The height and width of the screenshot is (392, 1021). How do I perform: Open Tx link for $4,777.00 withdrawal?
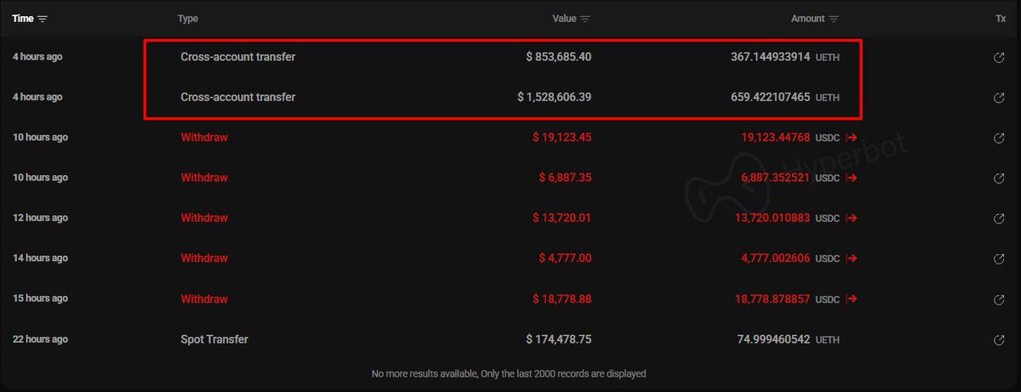click(1000, 258)
